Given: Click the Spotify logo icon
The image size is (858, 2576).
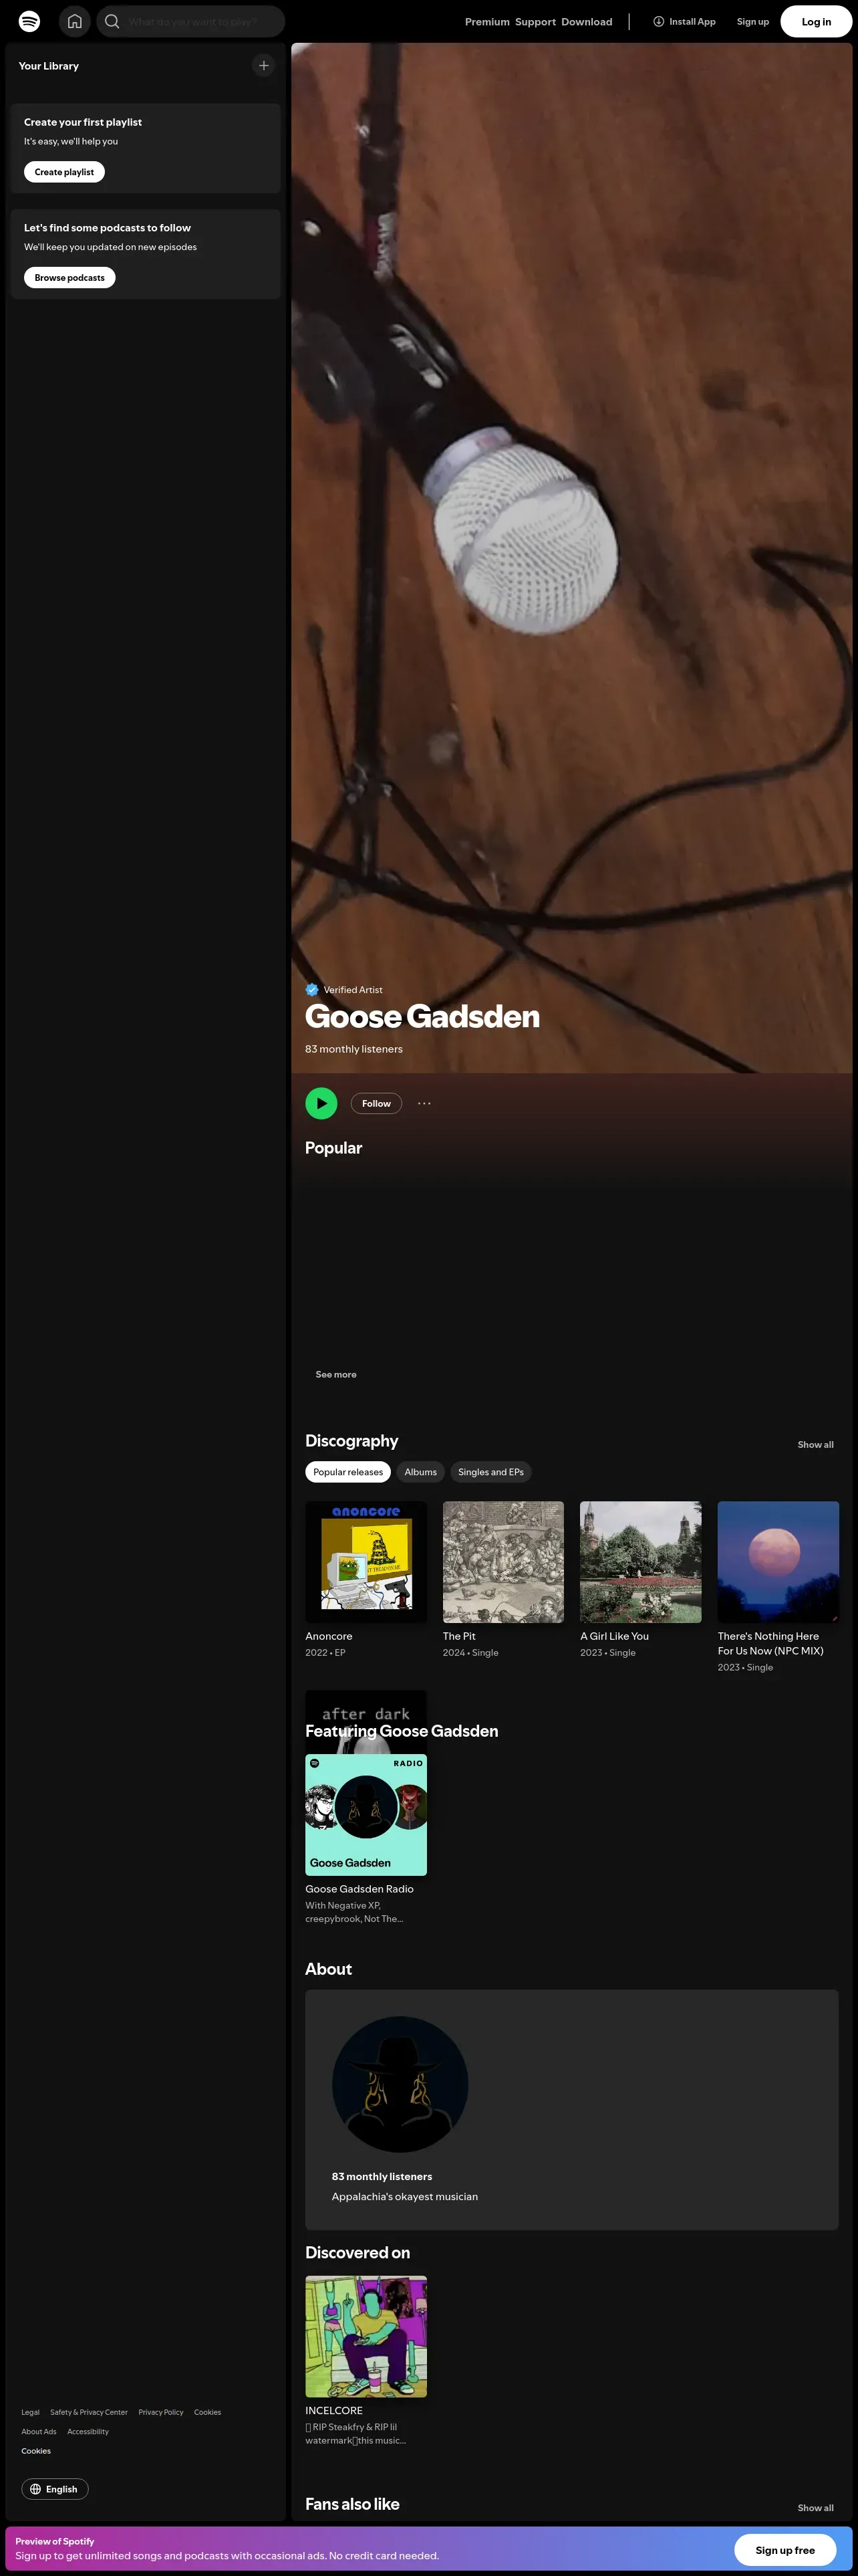Looking at the screenshot, I should click(x=30, y=21).
